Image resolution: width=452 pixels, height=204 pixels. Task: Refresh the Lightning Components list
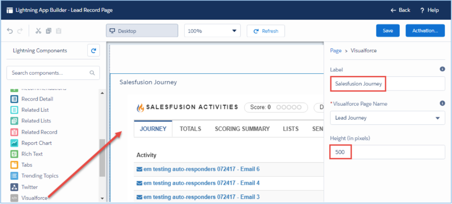(94, 51)
